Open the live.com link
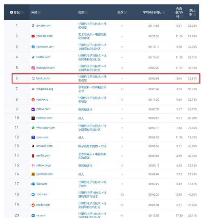203x218 pixels. [41, 184]
